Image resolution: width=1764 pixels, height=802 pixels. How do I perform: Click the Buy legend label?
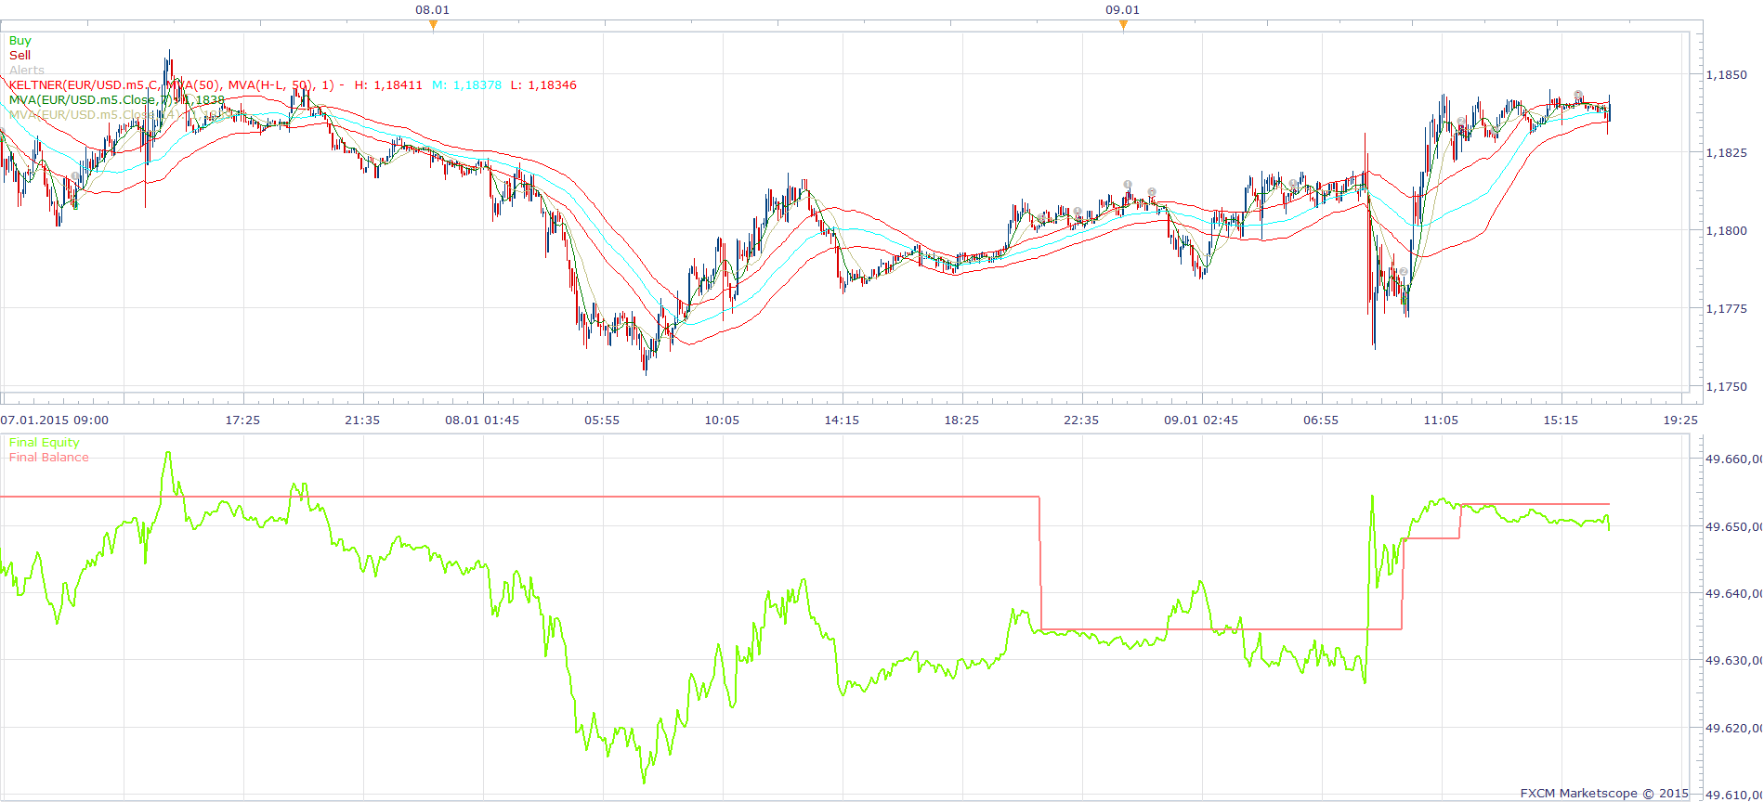(20, 40)
